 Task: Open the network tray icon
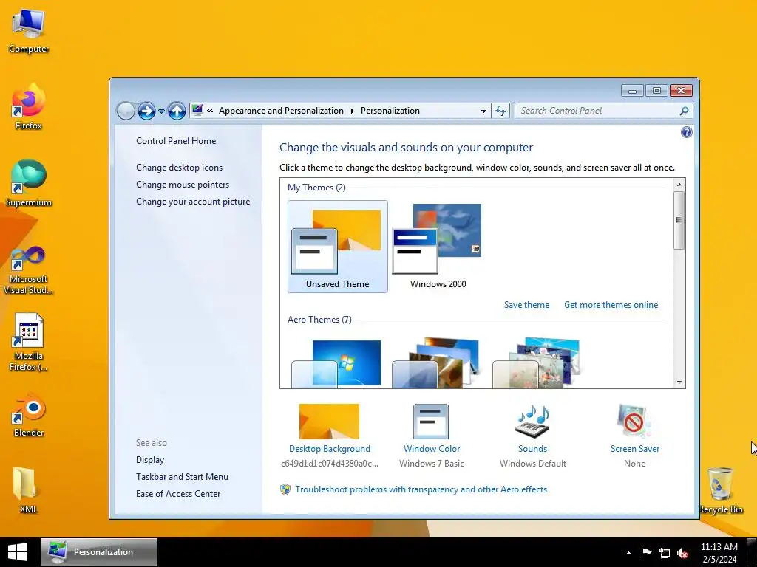(665, 553)
